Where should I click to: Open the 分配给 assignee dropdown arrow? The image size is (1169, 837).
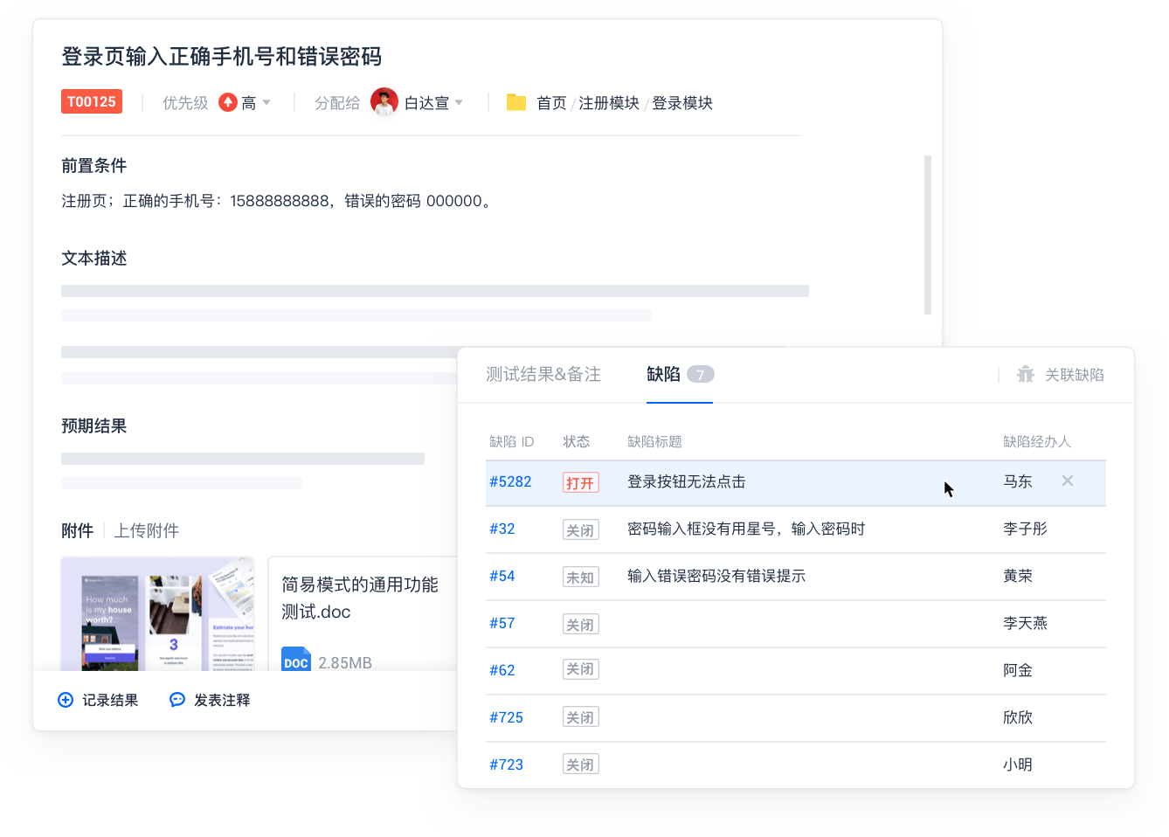click(x=460, y=103)
